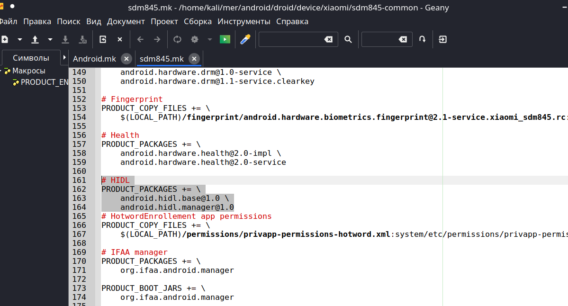
Task: Navigate back with the left arrow icon
Action: pos(141,39)
